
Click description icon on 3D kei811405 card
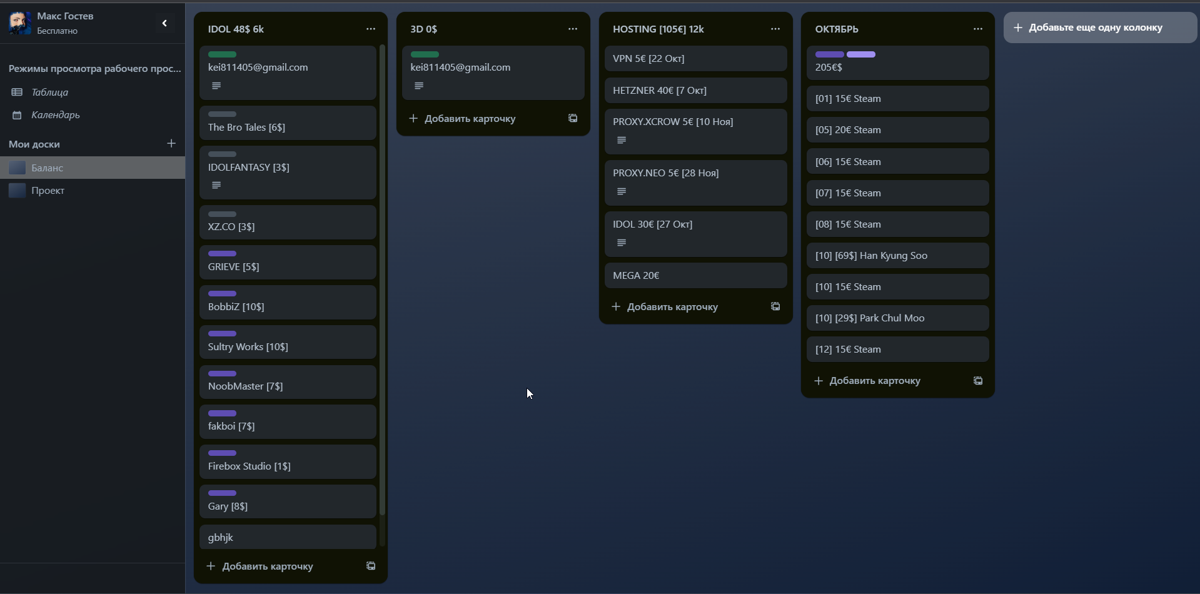tap(419, 86)
